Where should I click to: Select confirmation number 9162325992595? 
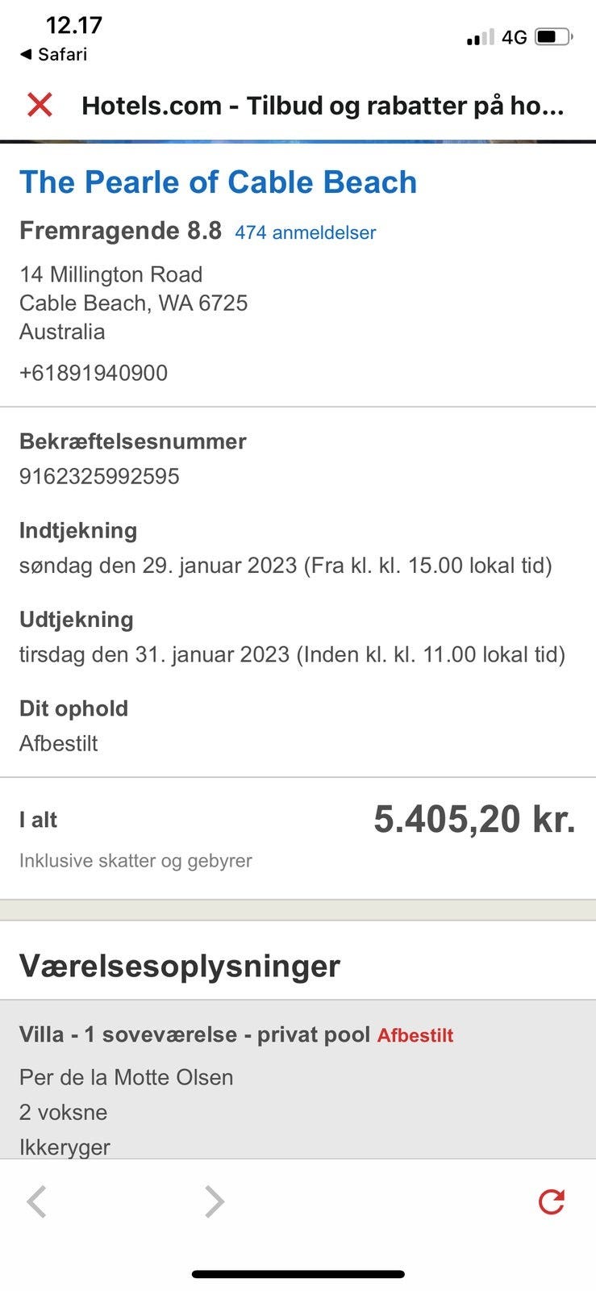click(99, 476)
